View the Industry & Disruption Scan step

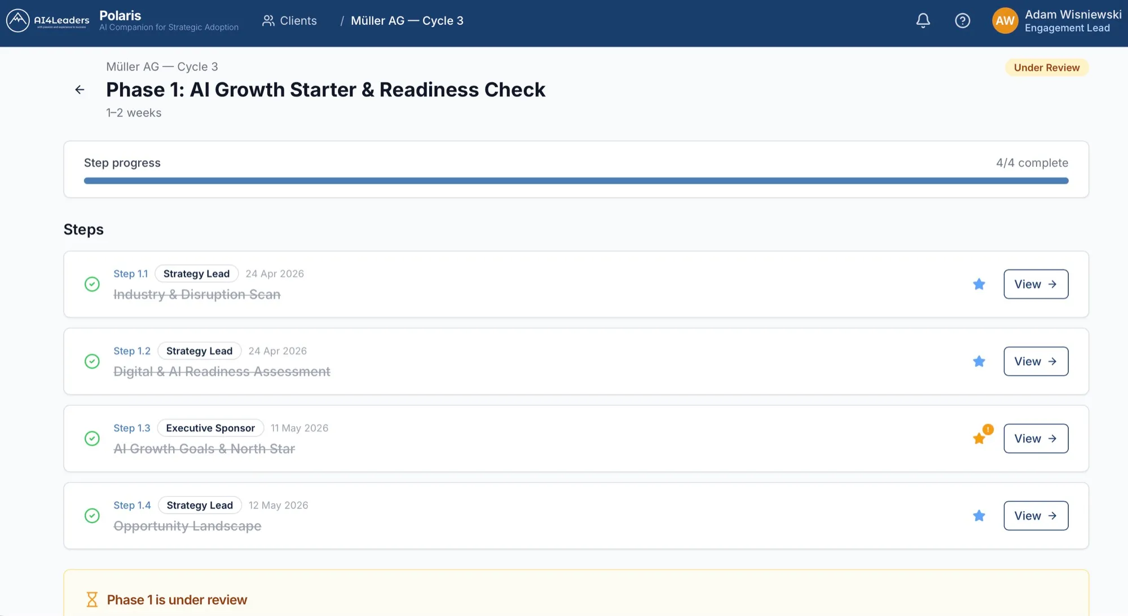(x=1036, y=284)
